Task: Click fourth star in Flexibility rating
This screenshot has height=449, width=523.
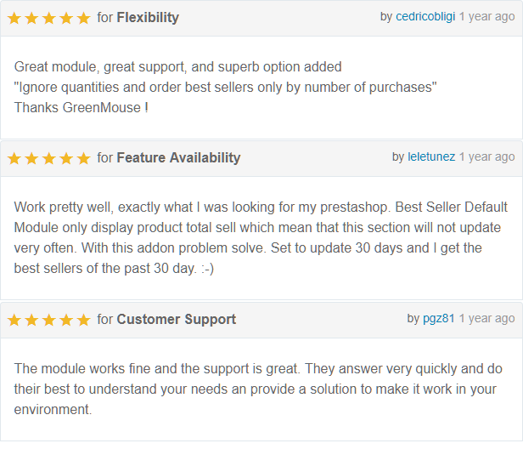Action: click(66, 18)
